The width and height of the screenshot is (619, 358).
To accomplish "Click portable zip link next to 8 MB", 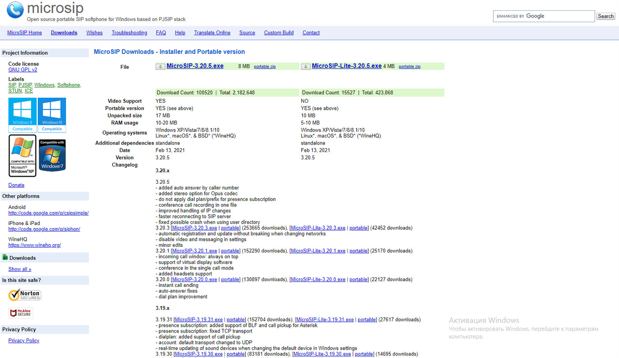I will click(265, 67).
